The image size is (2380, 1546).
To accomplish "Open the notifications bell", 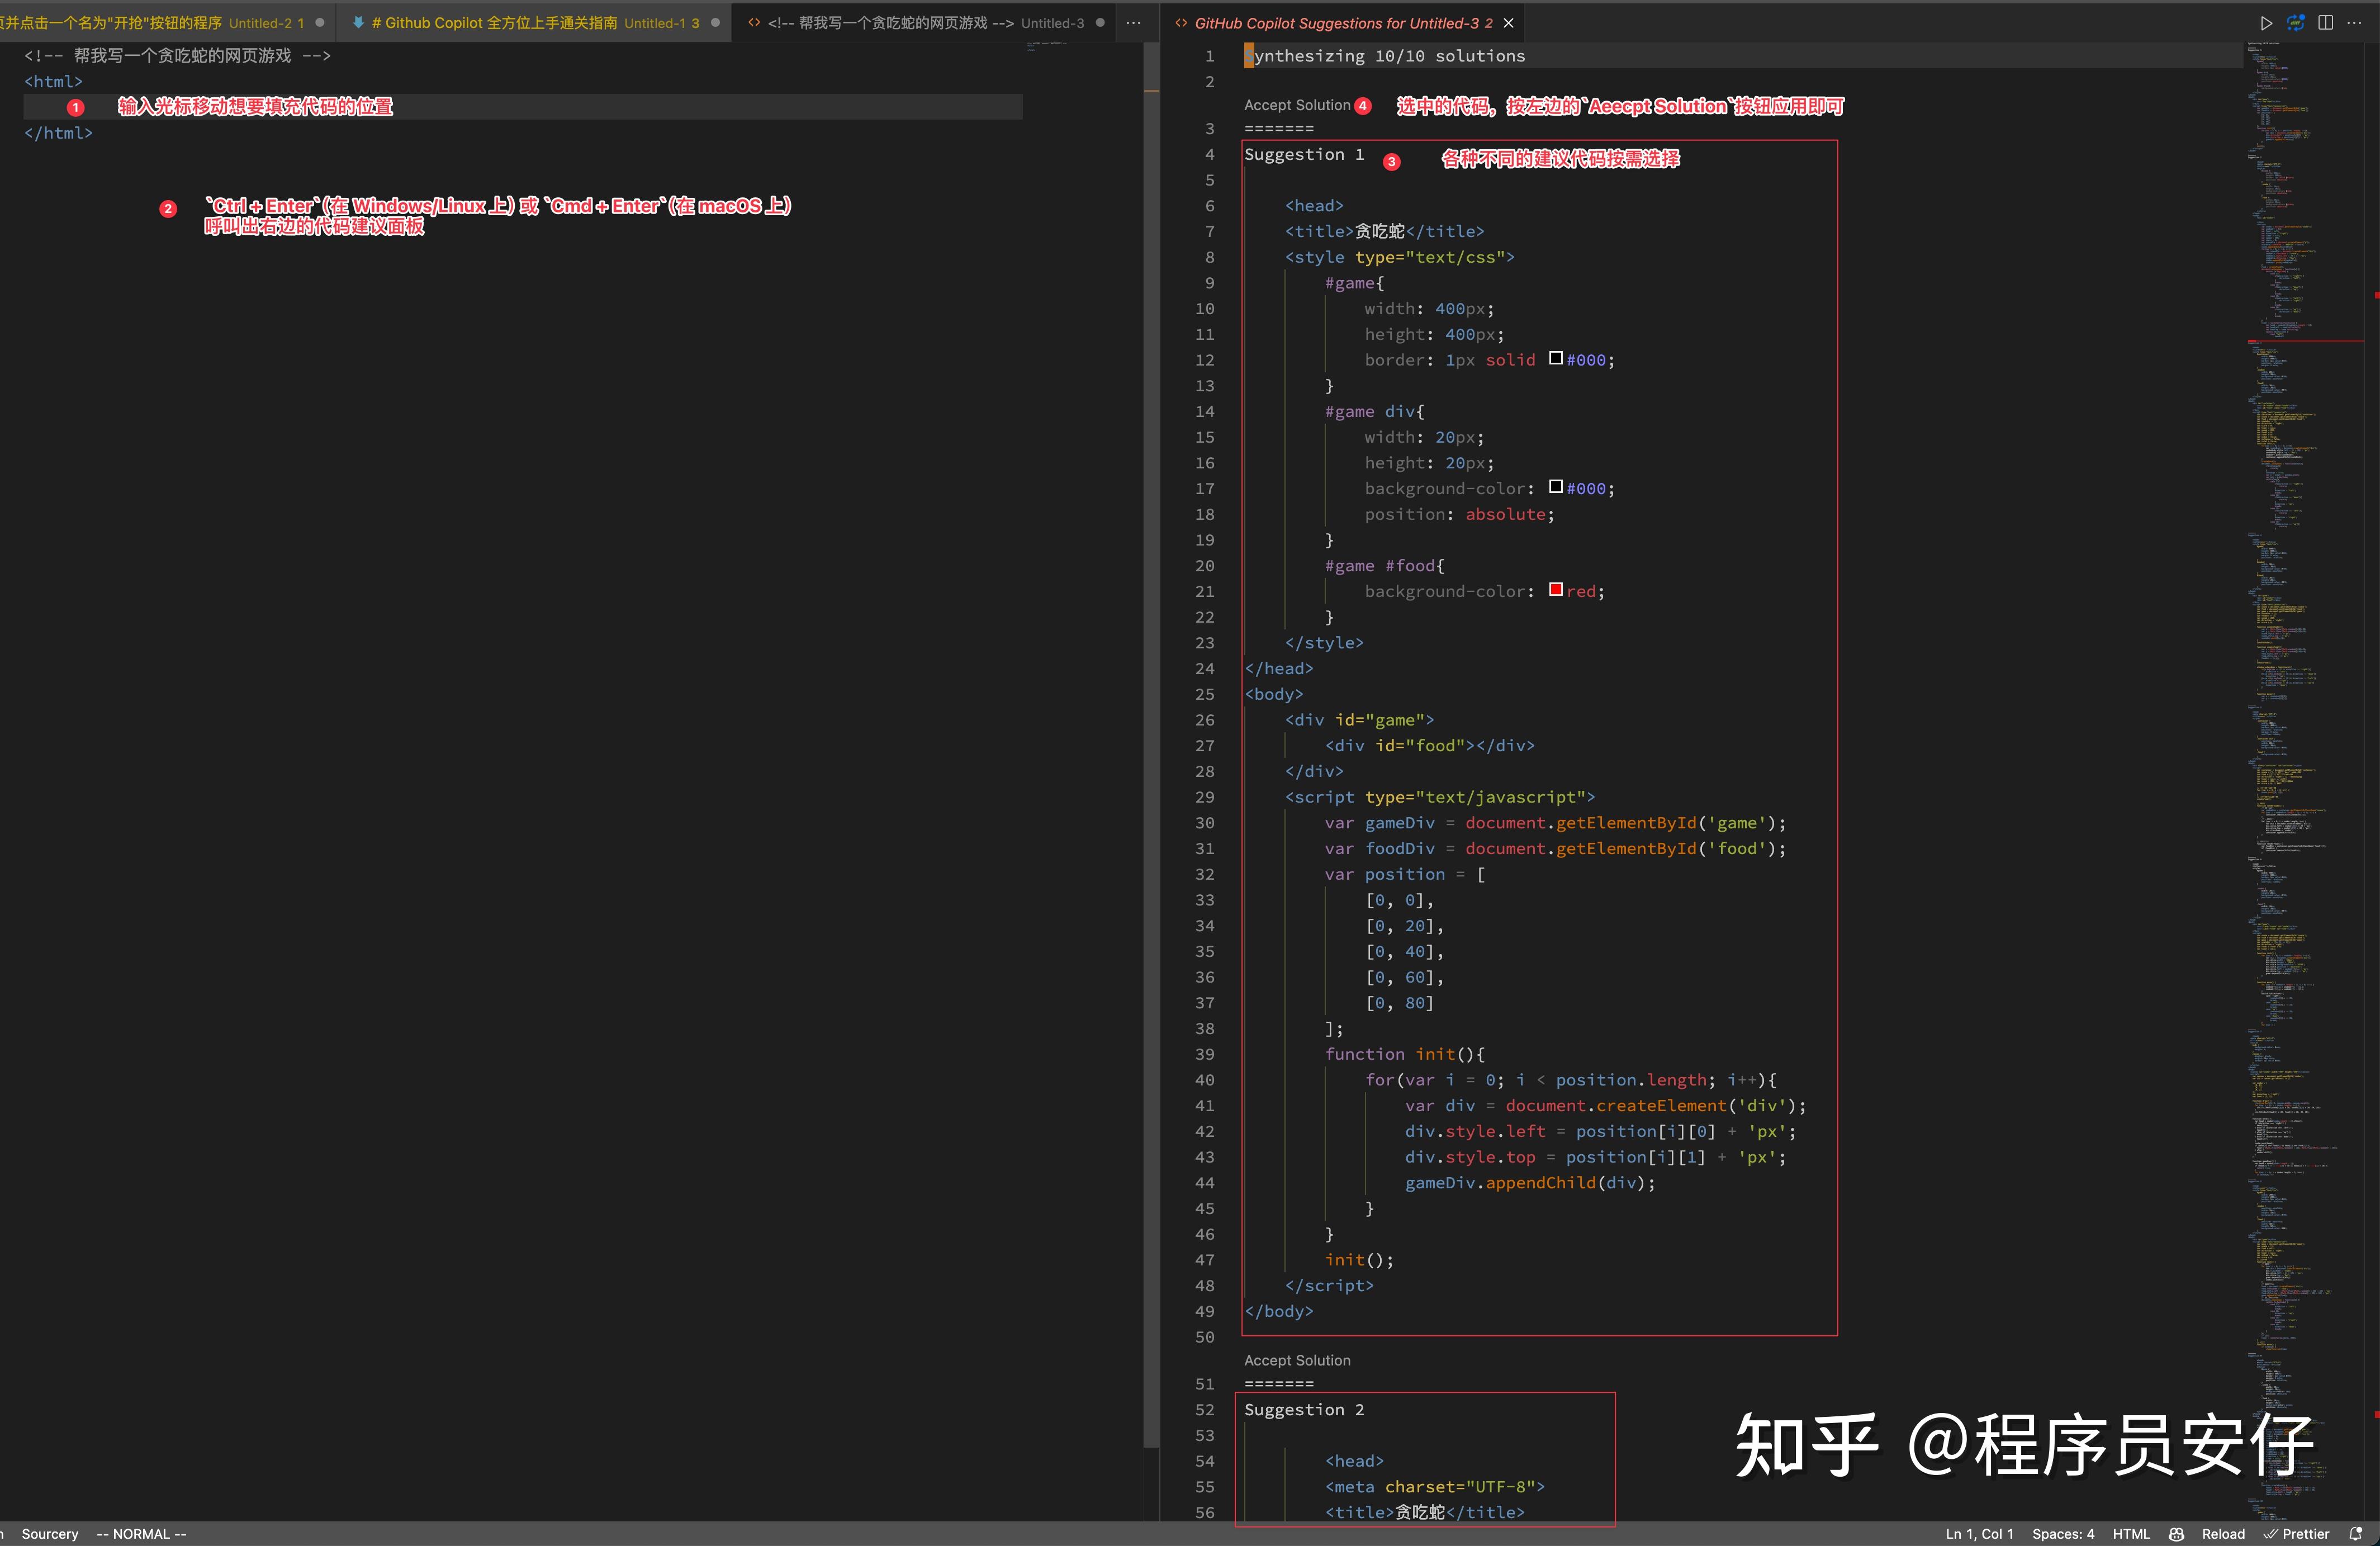I will (2356, 1533).
